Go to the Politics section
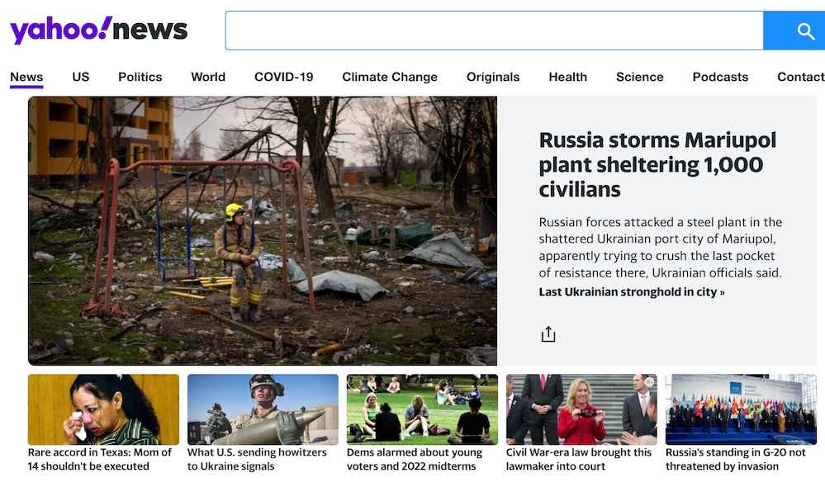This screenshot has width=825, height=487. [x=140, y=77]
